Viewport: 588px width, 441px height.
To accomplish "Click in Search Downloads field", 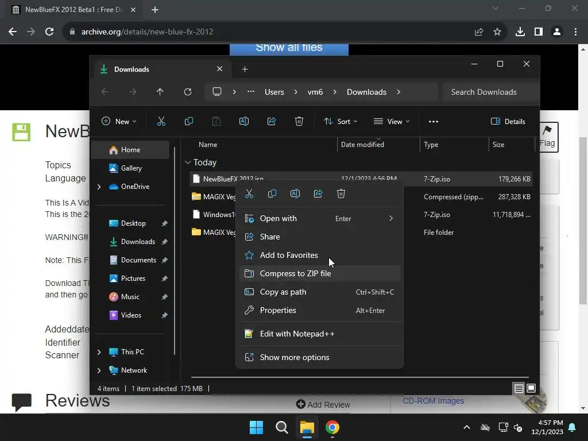I will [x=489, y=92].
